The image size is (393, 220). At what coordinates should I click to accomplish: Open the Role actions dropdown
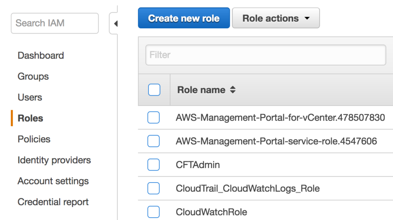(276, 18)
